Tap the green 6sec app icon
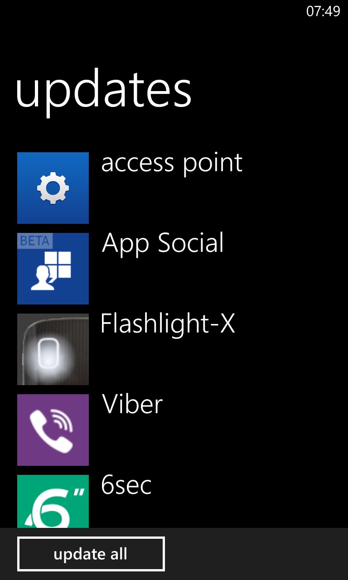The width and height of the screenshot is (348, 580). point(53,501)
